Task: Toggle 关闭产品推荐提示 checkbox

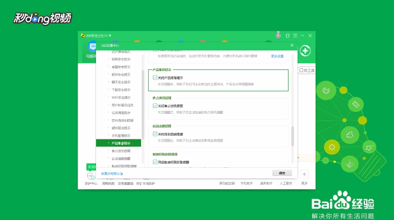Action: point(155,78)
